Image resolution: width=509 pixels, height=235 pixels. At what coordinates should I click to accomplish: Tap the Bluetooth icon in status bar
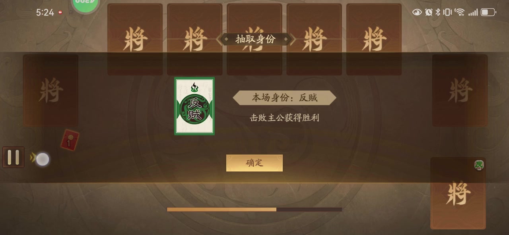pos(438,12)
